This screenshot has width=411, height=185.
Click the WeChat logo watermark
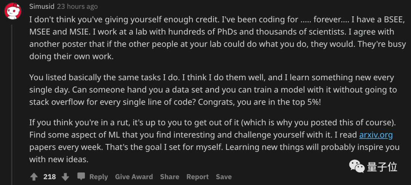pos(356,166)
